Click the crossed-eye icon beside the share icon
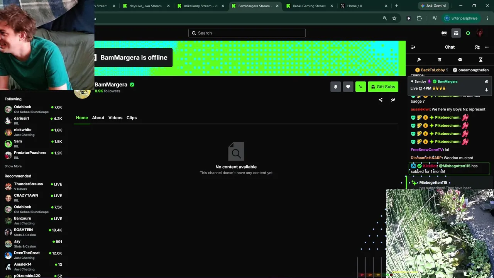This screenshot has height=278, width=494. tap(393, 100)
